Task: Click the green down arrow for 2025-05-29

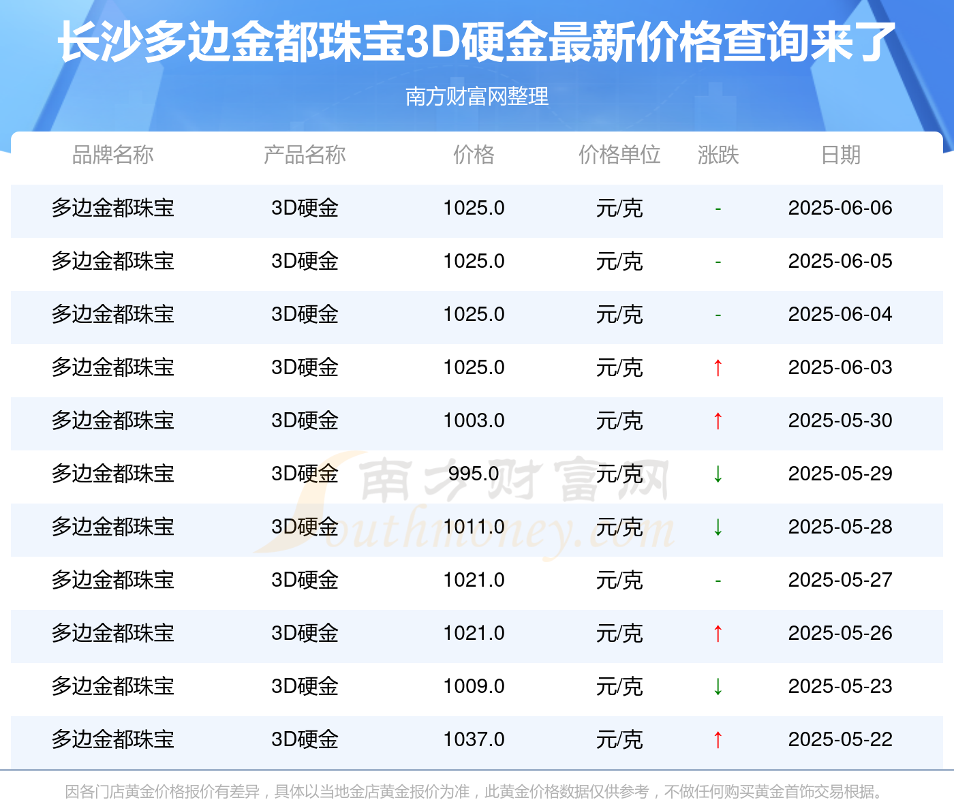Action: tap(718, 474)
